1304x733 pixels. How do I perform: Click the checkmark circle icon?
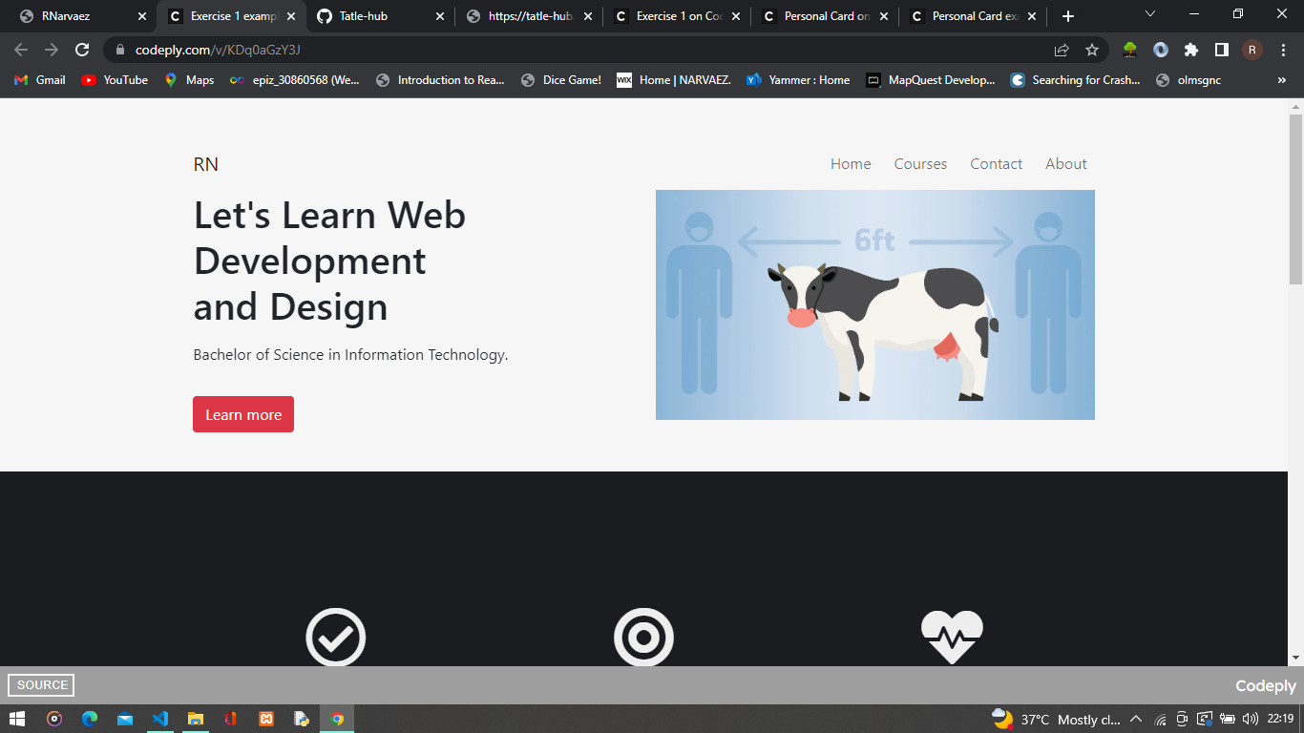pos(335,637)
